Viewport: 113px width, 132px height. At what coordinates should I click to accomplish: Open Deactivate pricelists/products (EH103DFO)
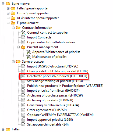57,76
